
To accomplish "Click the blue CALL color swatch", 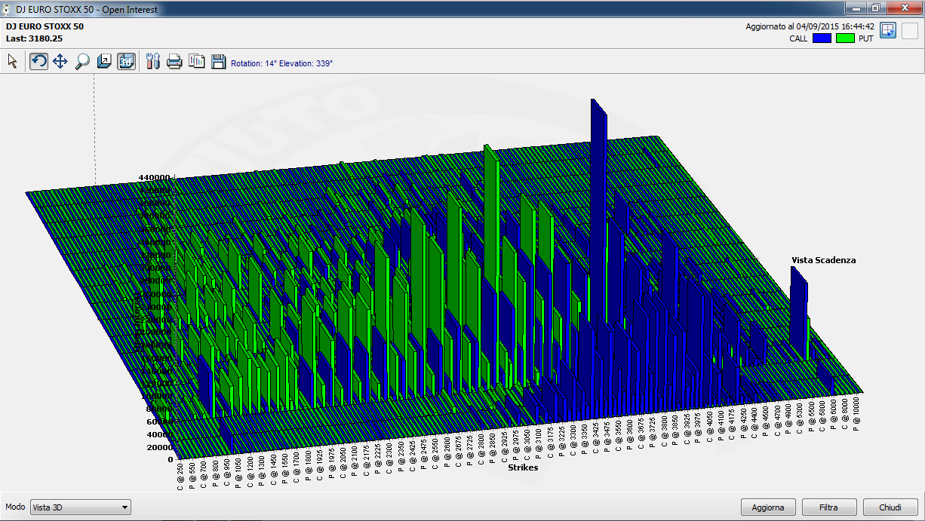I will (822, 38).
